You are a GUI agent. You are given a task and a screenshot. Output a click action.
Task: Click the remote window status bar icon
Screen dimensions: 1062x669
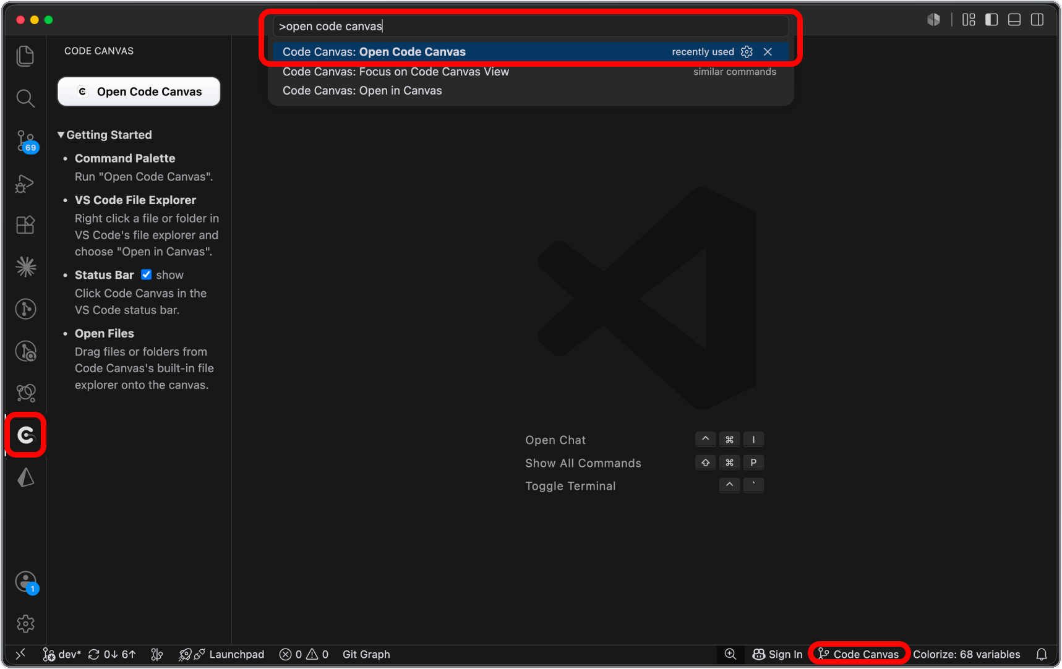tap(20, 654)
